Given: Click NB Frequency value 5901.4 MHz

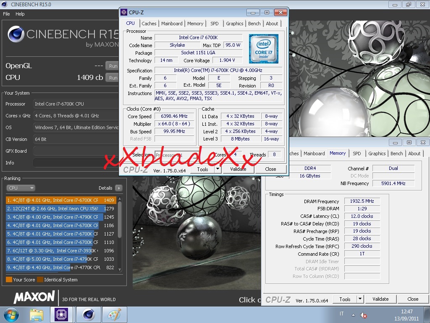Looking at the screenshot, I should [x=393, y=183].
